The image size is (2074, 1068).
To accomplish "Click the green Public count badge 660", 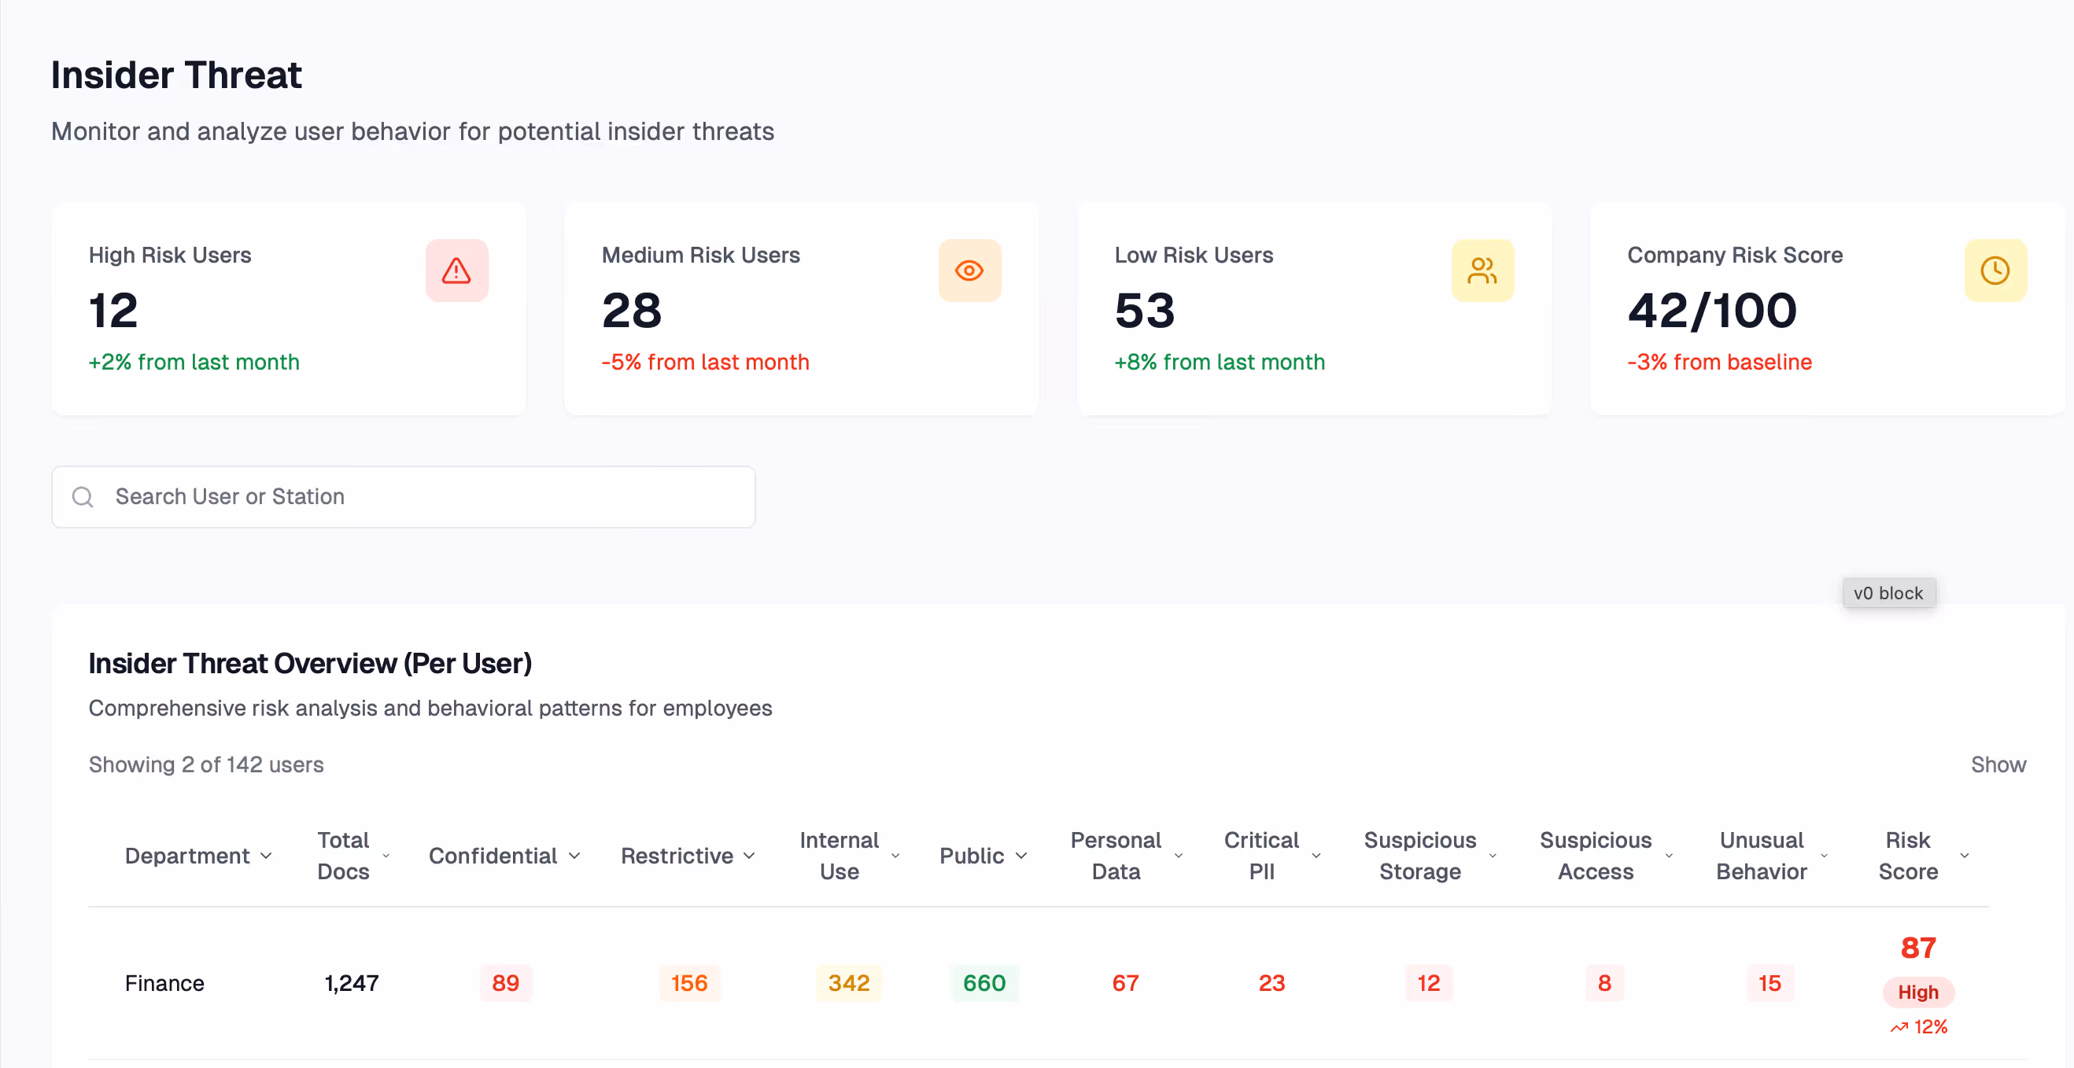I will [x=983, y=983].
